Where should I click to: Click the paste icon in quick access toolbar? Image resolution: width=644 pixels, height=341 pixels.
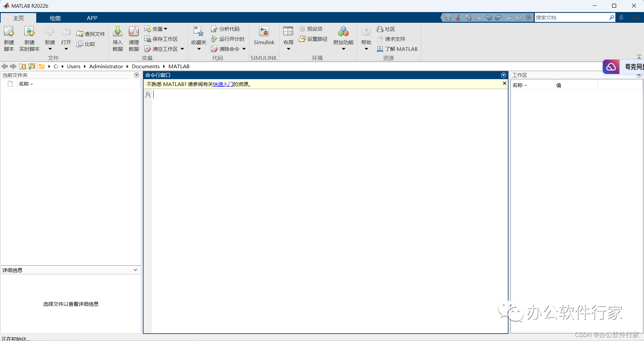479,17
